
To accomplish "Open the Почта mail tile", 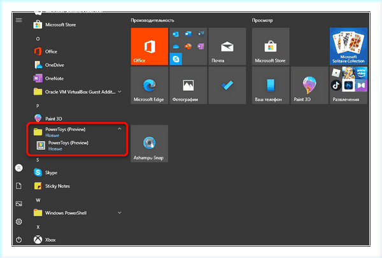I will (227, 46).
